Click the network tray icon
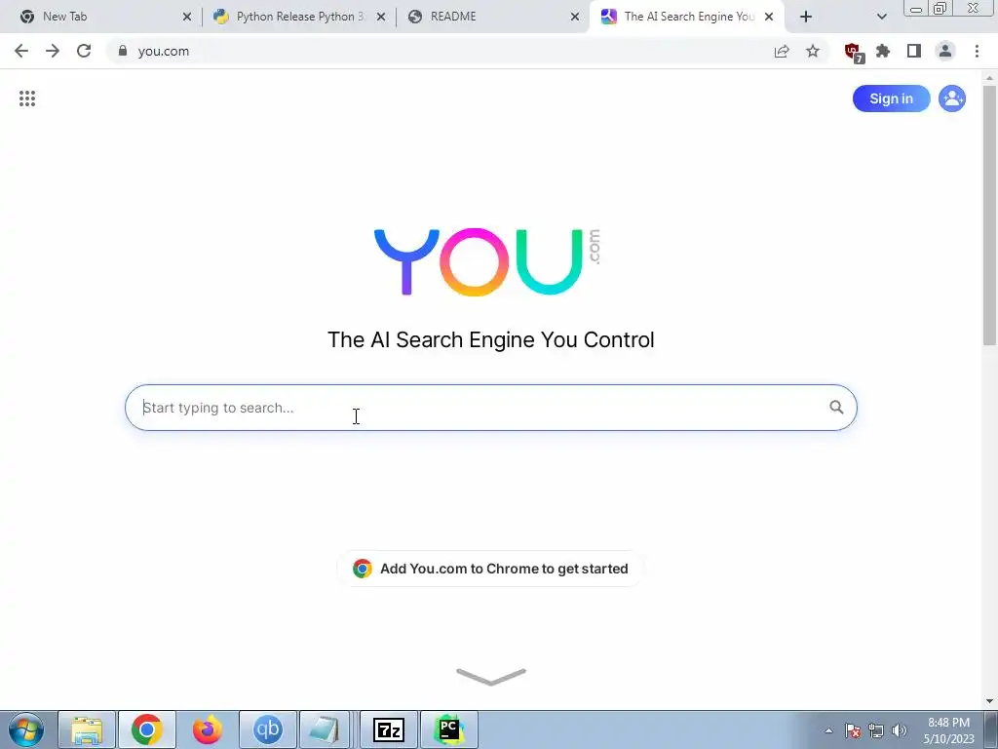The height and width of the screenshot is (749, 998). pyautogui.click(x=876, y=730)
